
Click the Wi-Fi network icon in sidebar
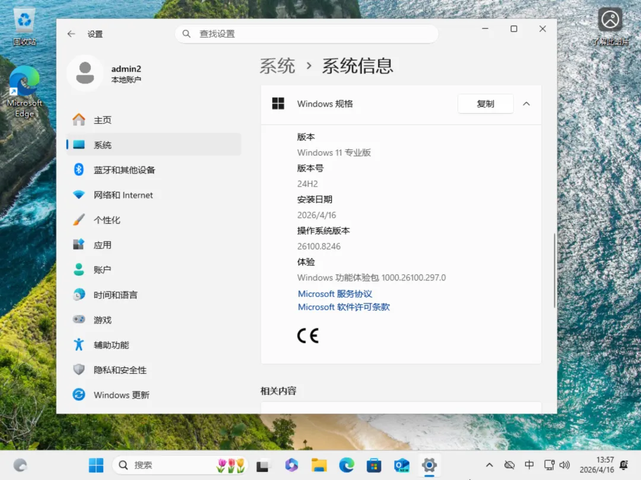pos(78,195)
